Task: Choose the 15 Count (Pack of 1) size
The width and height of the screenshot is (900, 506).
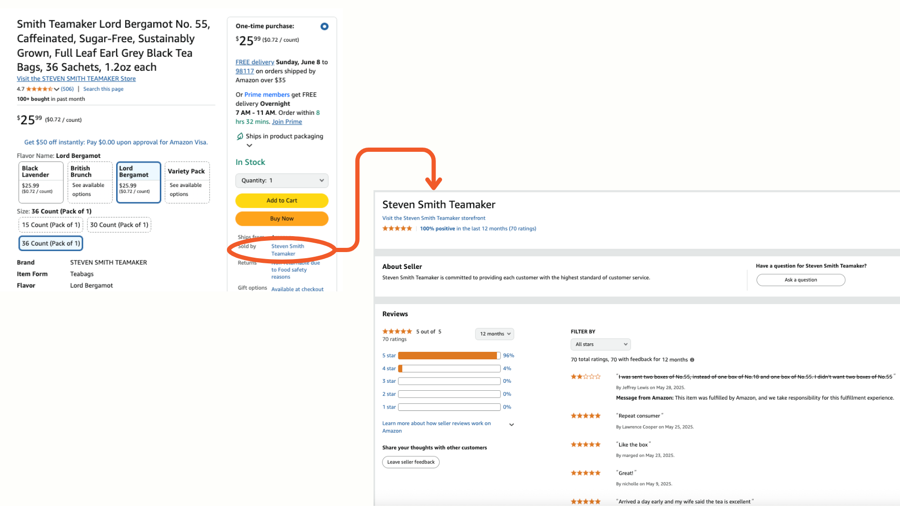Action: point(51,225)
